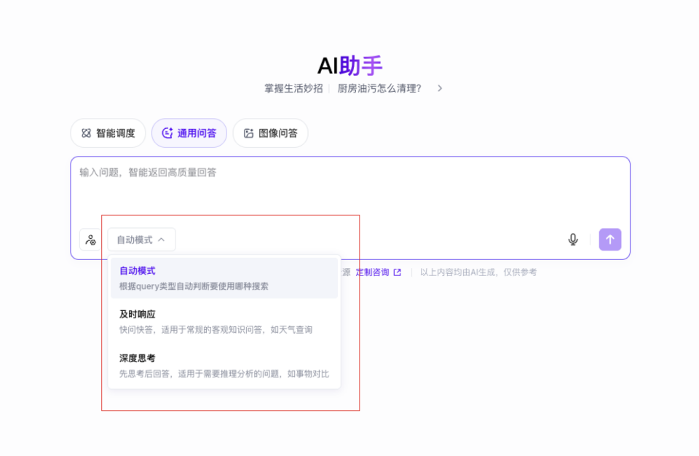Open the persona settings icon beside 自动模式
The height and width of the screenshot is (456, 699).
coord(90,240)
